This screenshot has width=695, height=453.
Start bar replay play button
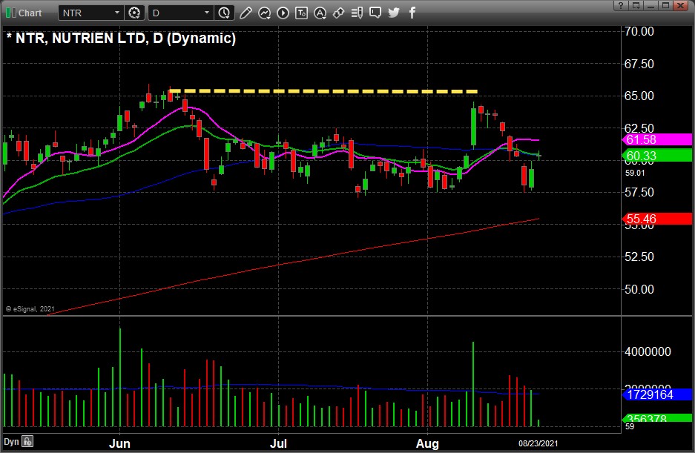pos(283,13)
